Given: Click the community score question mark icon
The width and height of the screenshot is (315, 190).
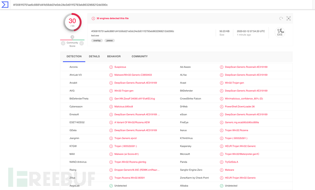Looking at the screenshot, I should [x=72, y=37].
